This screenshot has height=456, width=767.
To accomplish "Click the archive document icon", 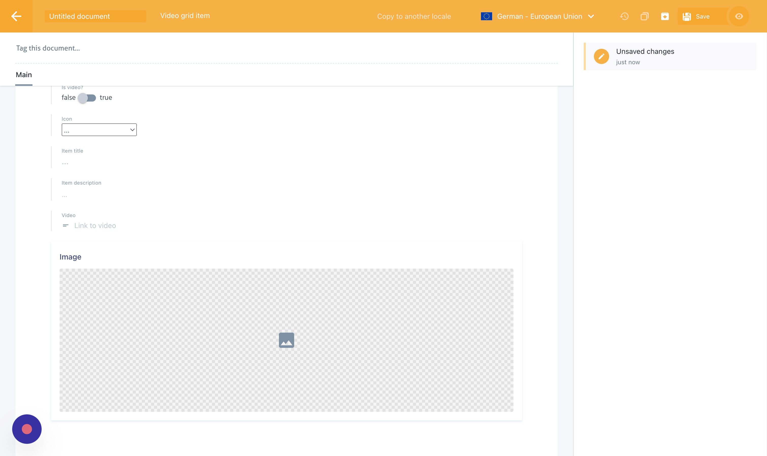I will [x=665, y=16].
